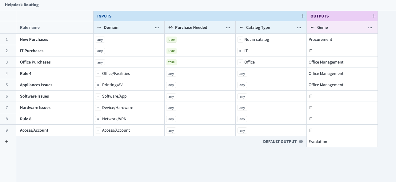Open Genie column options menu
This screenshot has width=396, height=182.
[370, 28]
